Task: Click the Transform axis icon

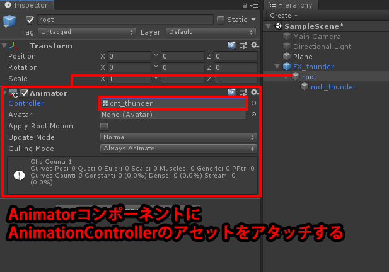Action: [x=13, y=45]
